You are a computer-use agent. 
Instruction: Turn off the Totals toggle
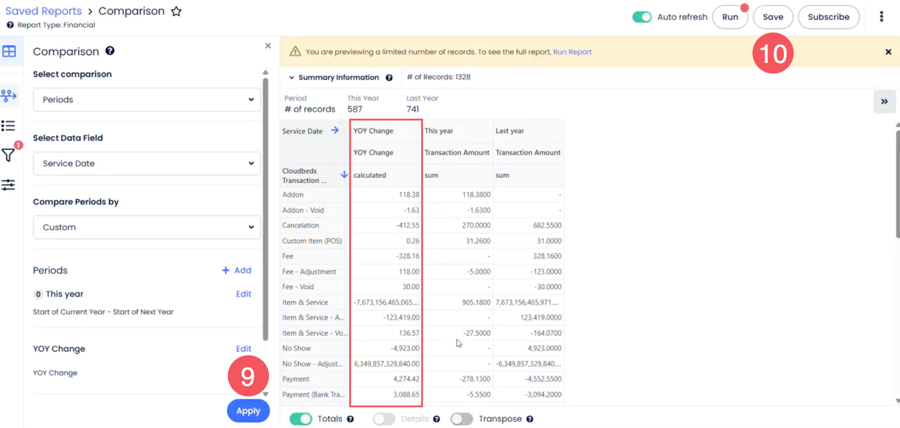pos(301,419)
